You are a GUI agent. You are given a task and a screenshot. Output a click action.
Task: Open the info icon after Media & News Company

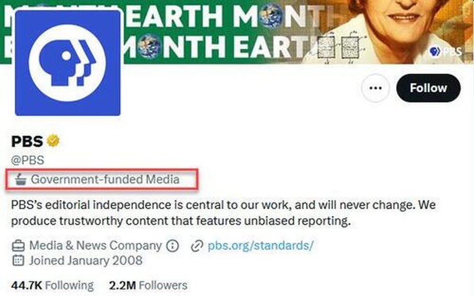pos(172,245)
